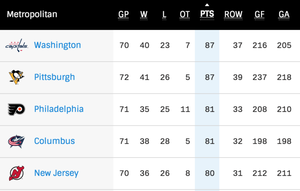This screenshot has width=300, height=191.
Task: Click the Metropolitan division header
Action: pyautogui.click(x=32, y=15)
